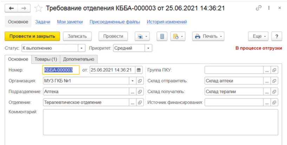The height and width of the screenshot is (145, 287).
Task: Click the Провести и закрыть button
Action: [x=32, y=36]
